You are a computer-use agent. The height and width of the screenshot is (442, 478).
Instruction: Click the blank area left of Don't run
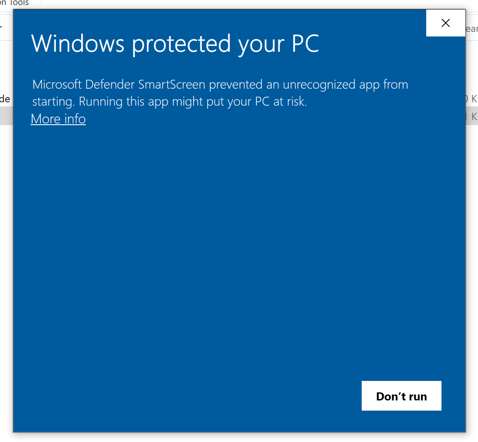click(212, 396)
